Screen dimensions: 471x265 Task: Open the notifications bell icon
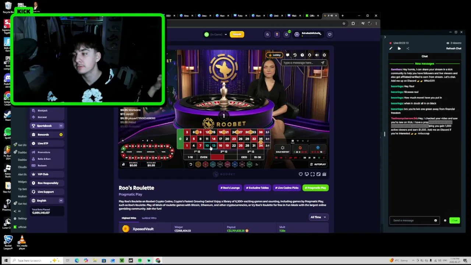[287, 35]
